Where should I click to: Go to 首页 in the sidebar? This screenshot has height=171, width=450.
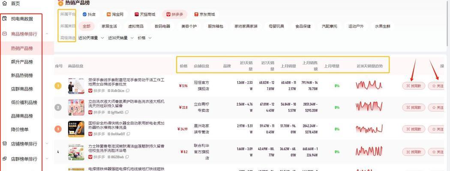pos(15,3)
